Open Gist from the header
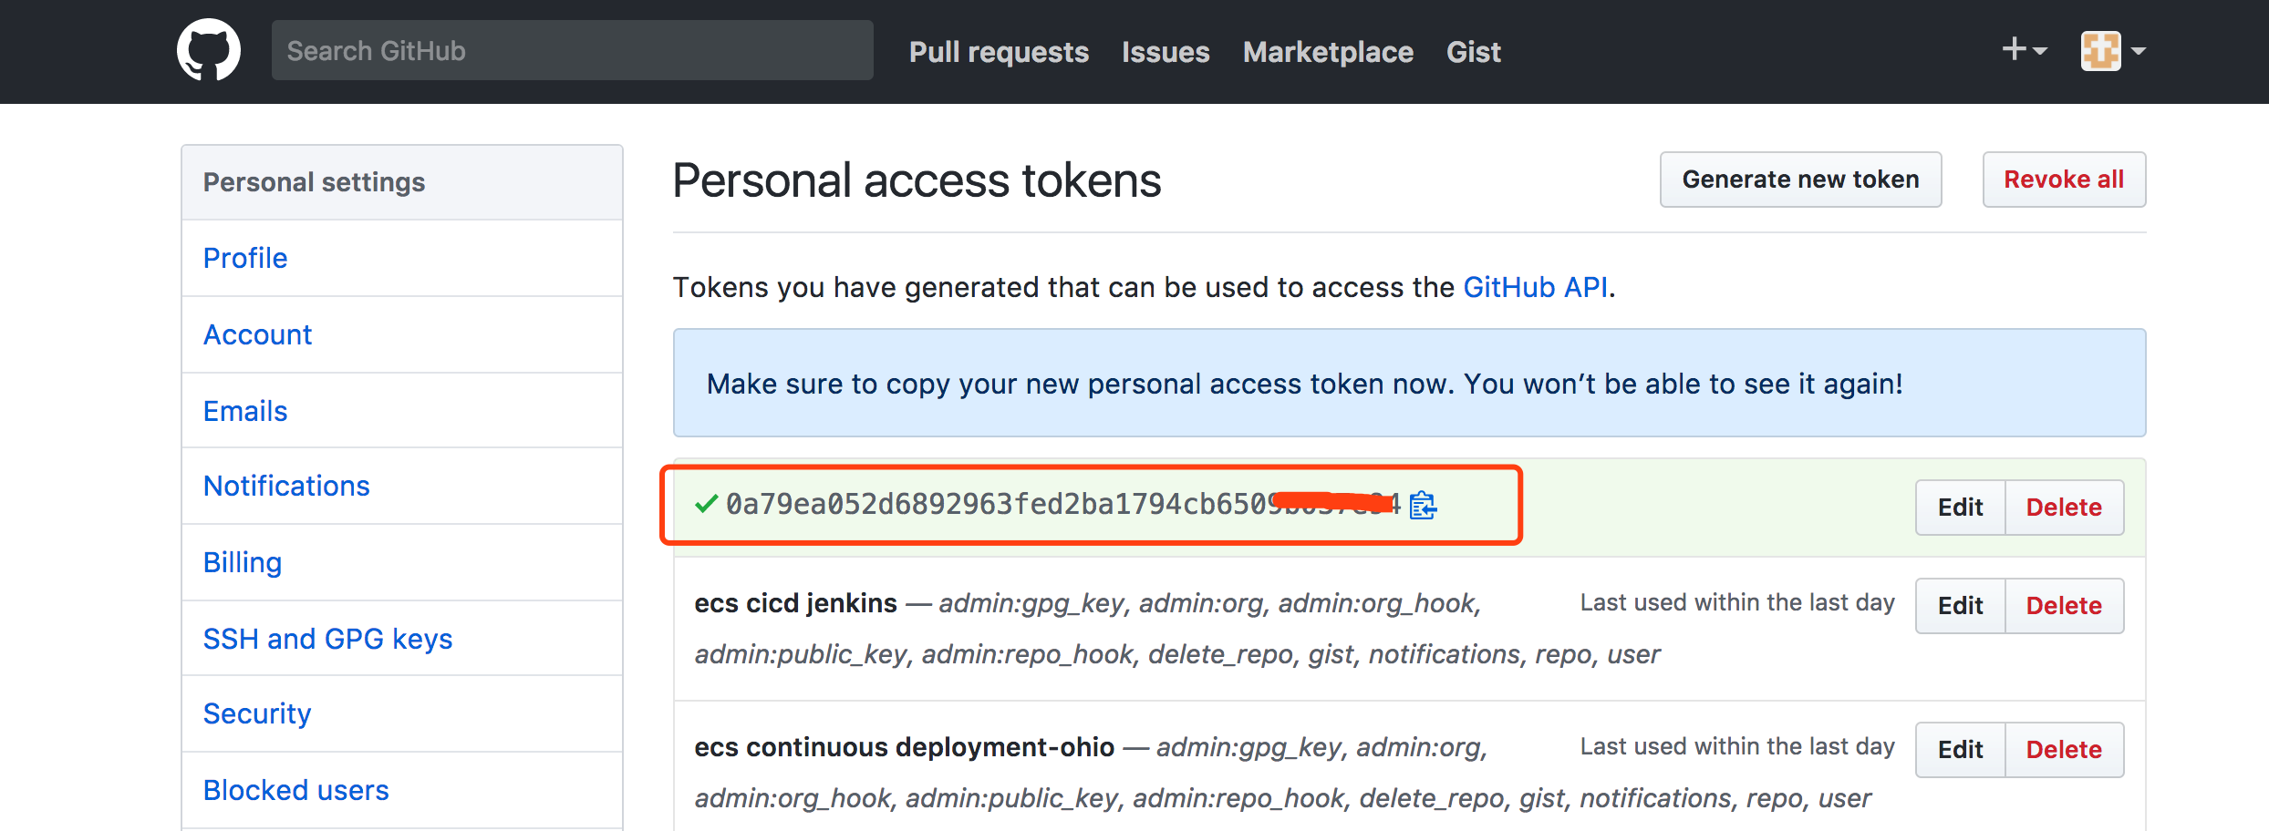Image resolution: width=2269 pixels, height=831 pixels. pyautogui.click(x=1473, y=52)
